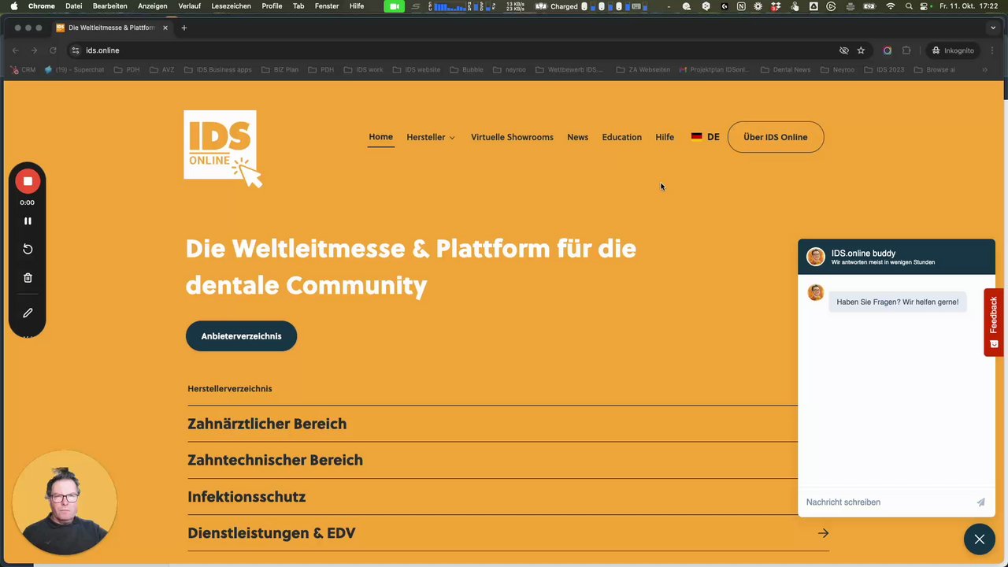Open the Hilfe nav link
This screenshot has height=567, width=1008.
665,137
